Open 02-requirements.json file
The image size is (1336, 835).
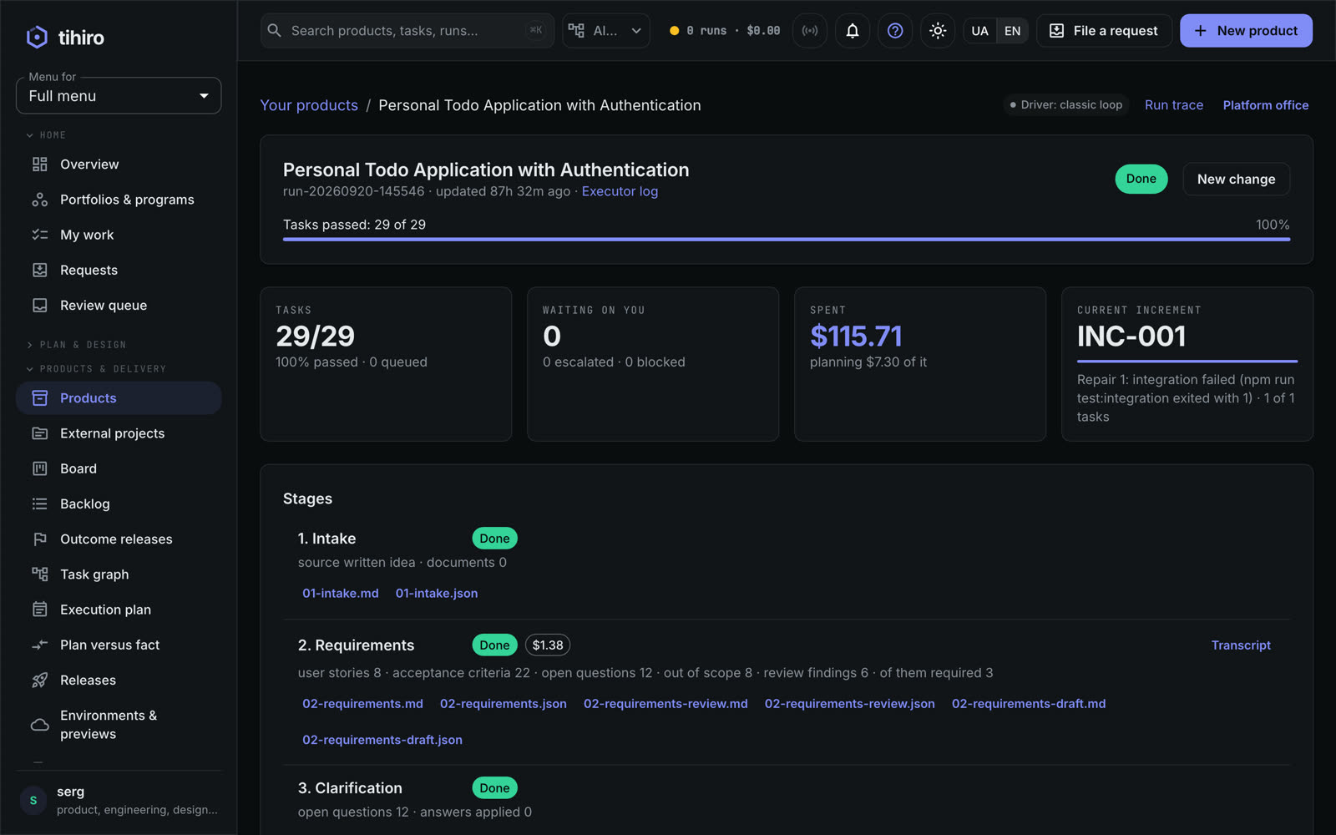pyautogui.click(x=504, y=704)
